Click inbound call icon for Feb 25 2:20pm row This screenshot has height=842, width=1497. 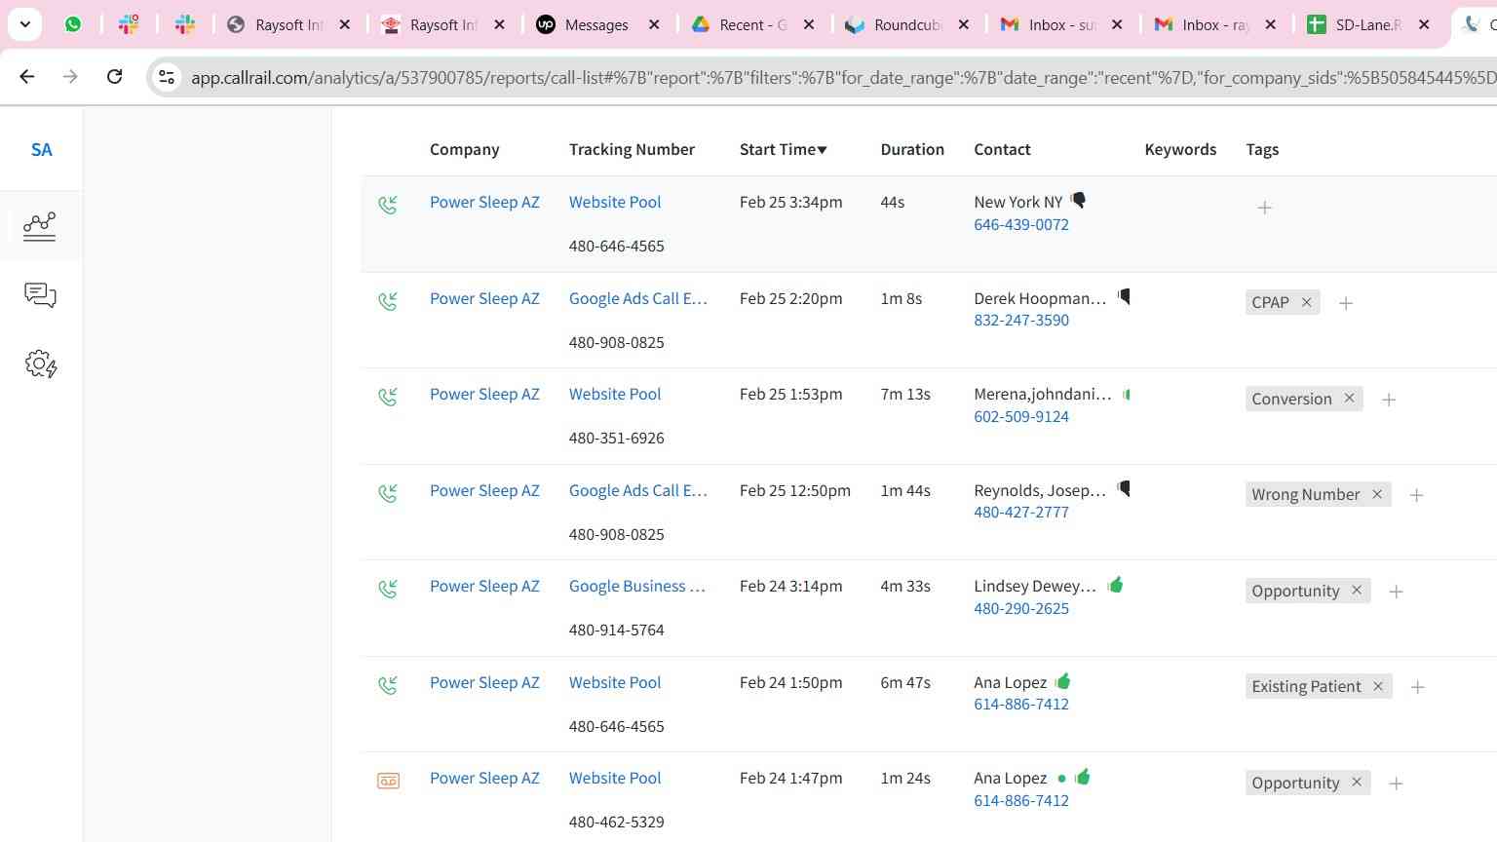coord(388,301)
